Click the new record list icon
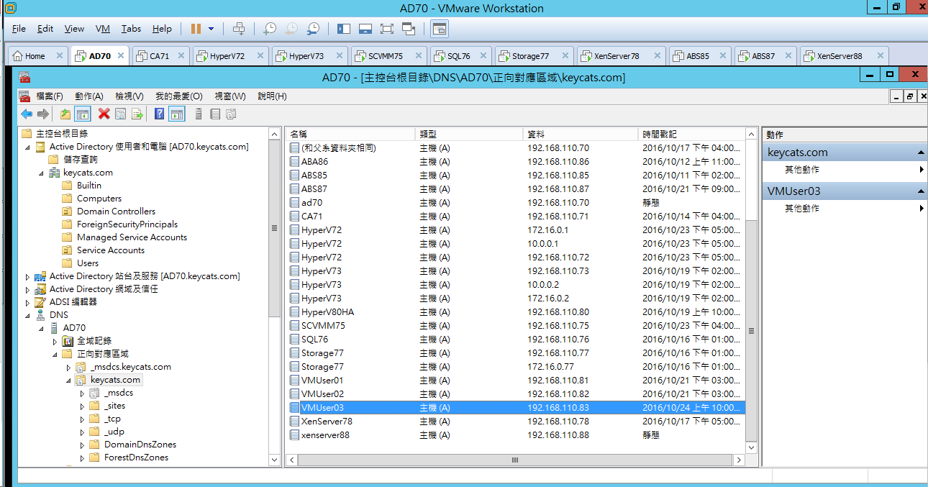The image size is (928, 487). pyautogui.click(x=215, y=114)
